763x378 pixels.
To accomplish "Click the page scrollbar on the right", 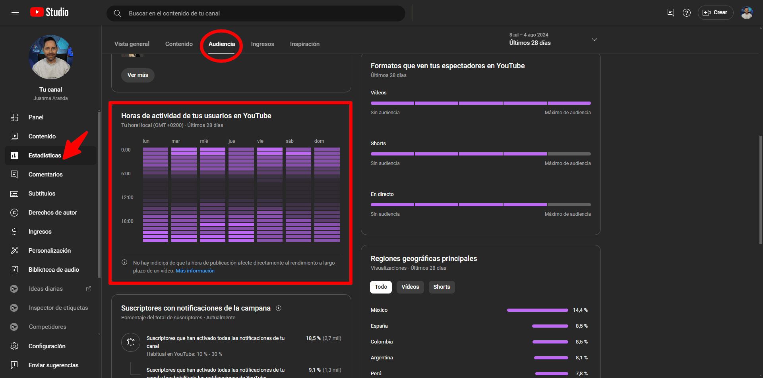I will pyautogui.click(x=761, y=190).
